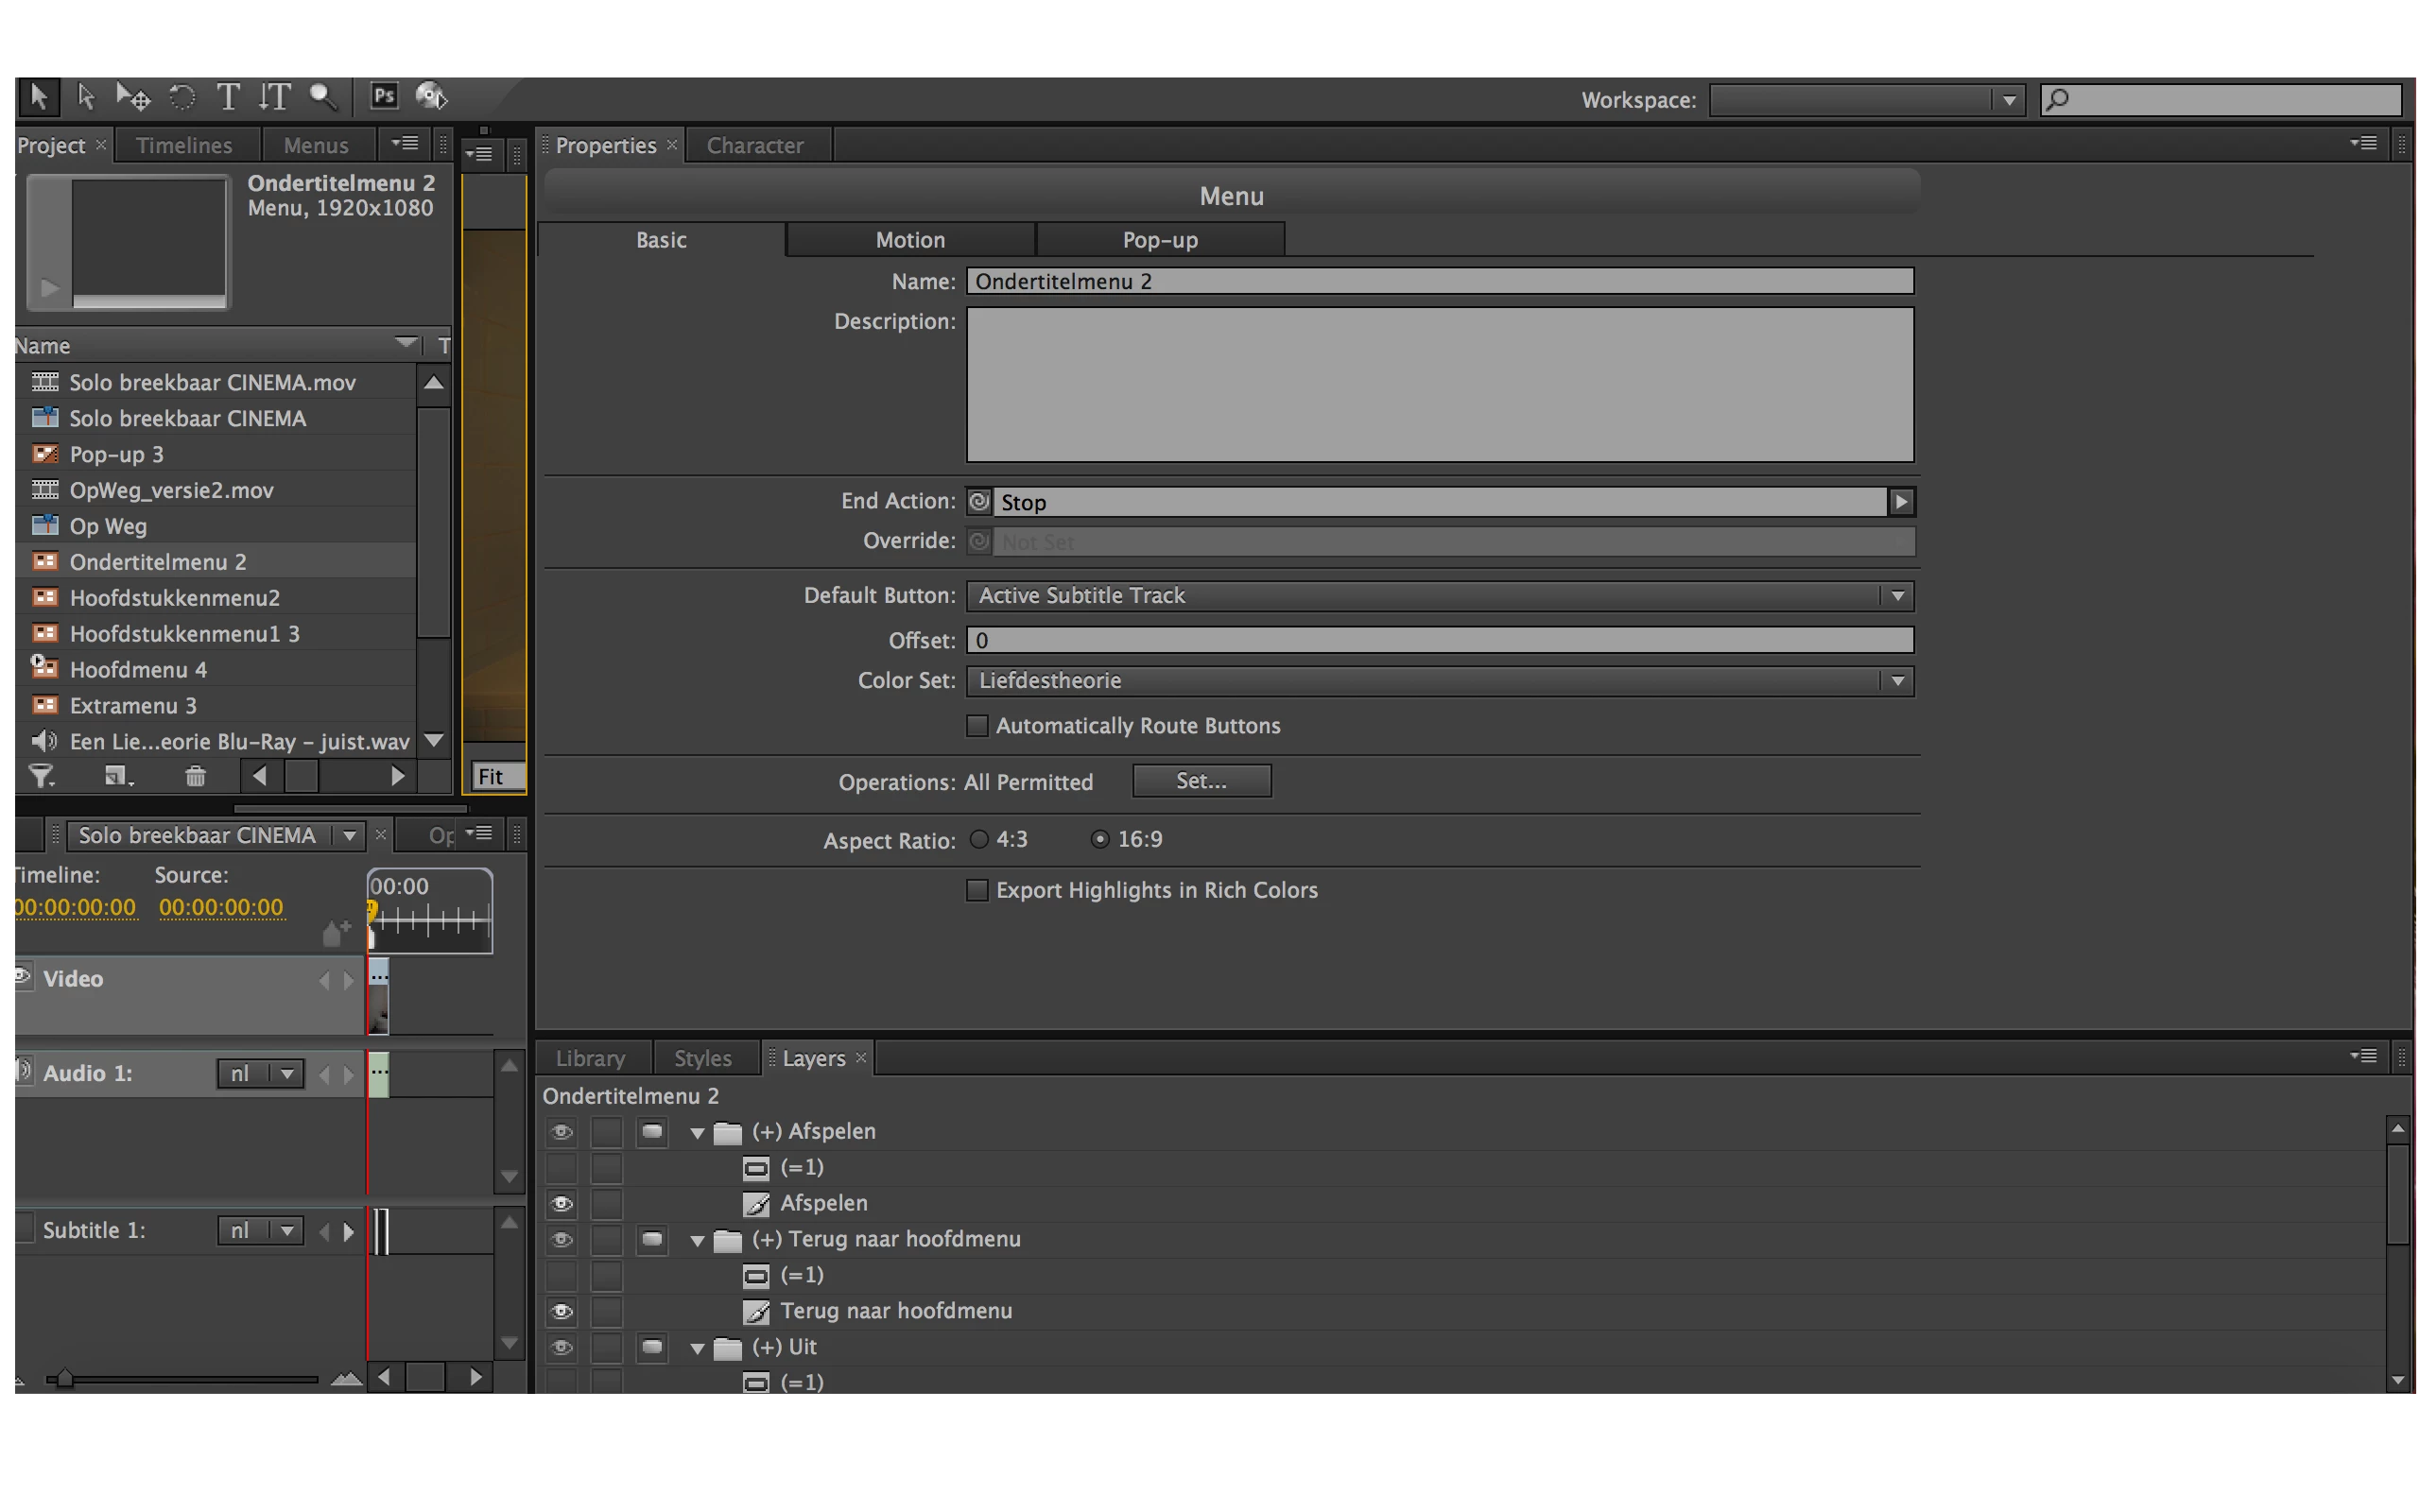Viewport: 2420px width, 1512px height.
Task: Select the Vertical Text tool
Action: click(x=274, y=97)
